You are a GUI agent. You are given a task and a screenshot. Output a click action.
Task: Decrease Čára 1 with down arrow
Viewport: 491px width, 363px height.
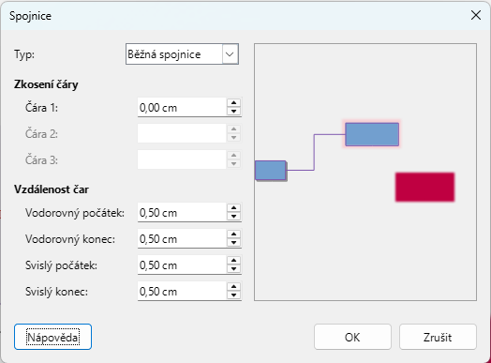(233, 112)
